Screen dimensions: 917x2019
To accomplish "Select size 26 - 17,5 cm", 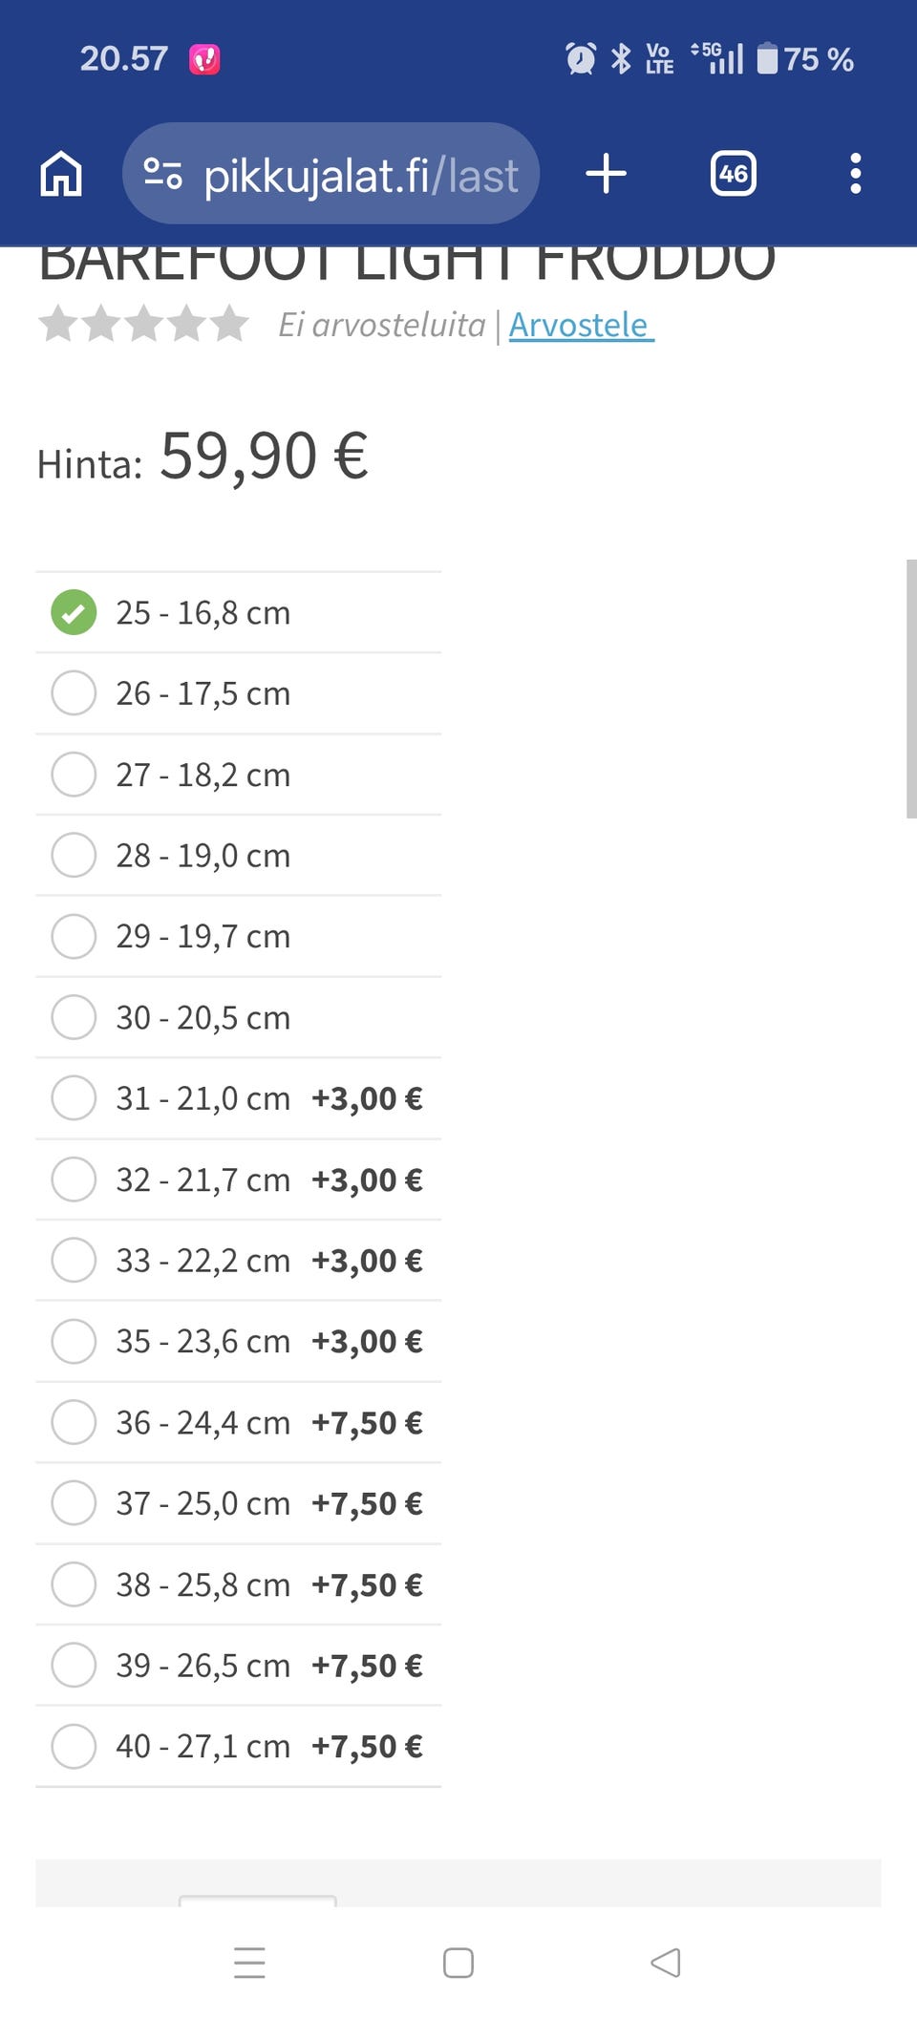I will point(74,693).
